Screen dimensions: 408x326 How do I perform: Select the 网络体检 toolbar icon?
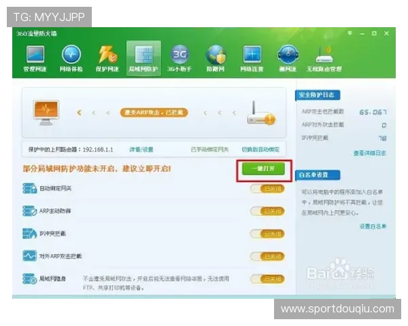pyautogui.click(x=71, y=58)
